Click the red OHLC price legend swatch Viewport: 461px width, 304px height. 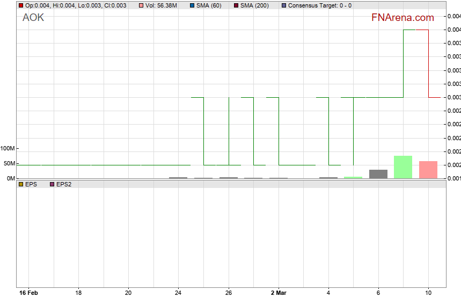21,5
